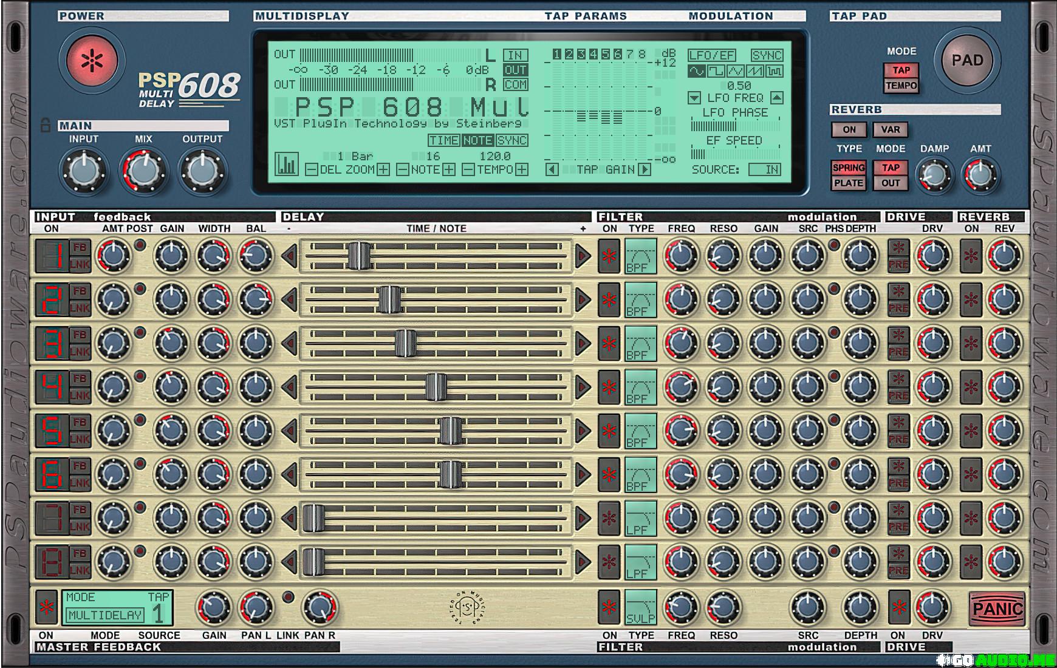Decrease TEMPO with minus box
Viewport: 1057px width, 668px height.
click(468, 170)
